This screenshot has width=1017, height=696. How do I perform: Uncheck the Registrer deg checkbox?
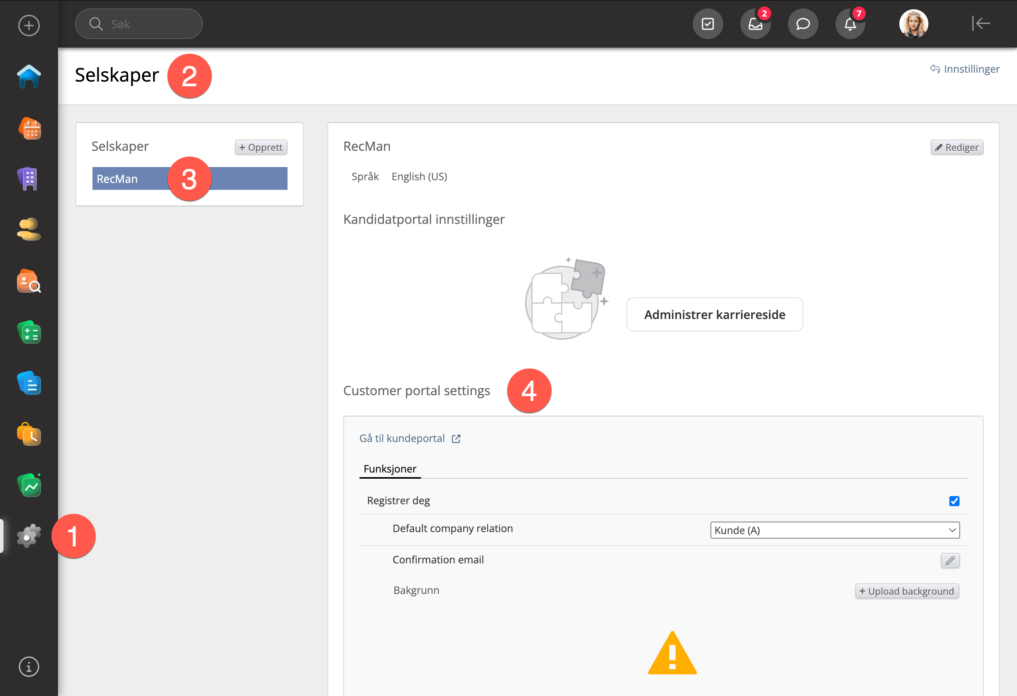[x=954, y=501]
